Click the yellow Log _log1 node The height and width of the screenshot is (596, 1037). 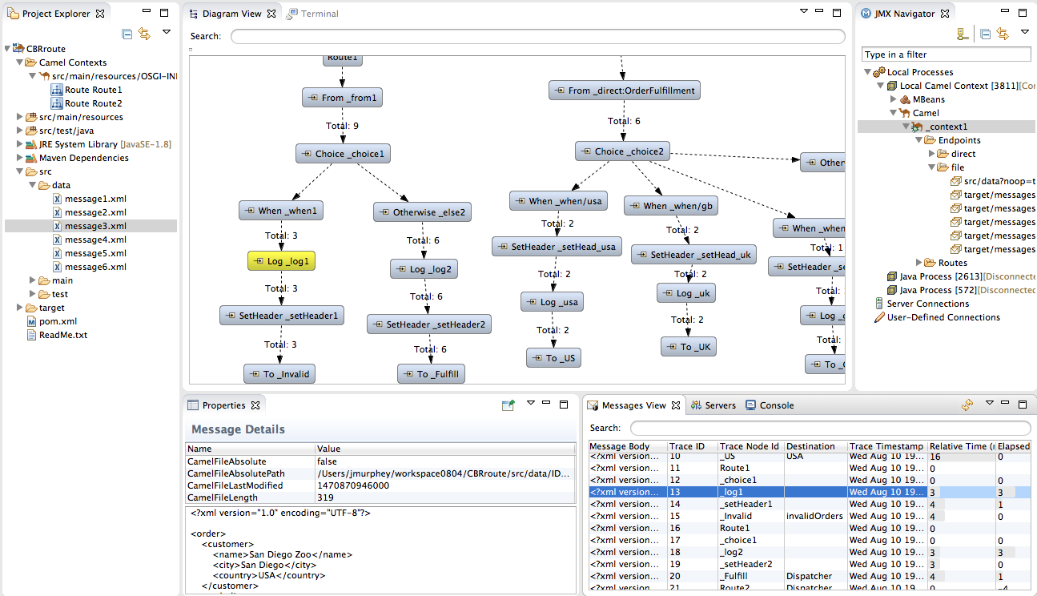(281, 261)
